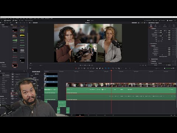Image resolution: width=177 pixels, height=133 pixels.
Task: Open the Audio tab in Inspector
Action: [156, 25]
